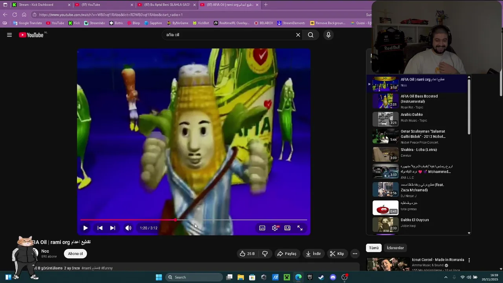Open the Ionut Cercel Made in Romania thumbnail

click(x=388, y=264)
